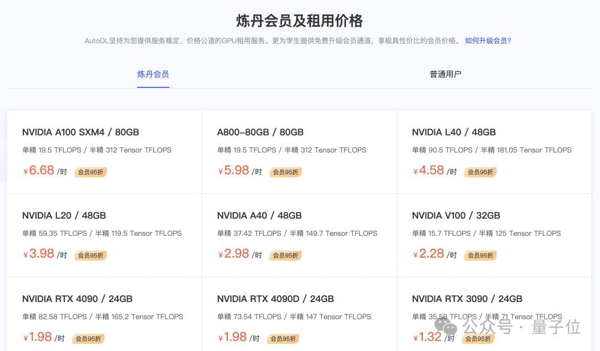Select the NVIDIA RTX 4090 / 24GB title
The image size is (600, 351).
tap(77, 299)
